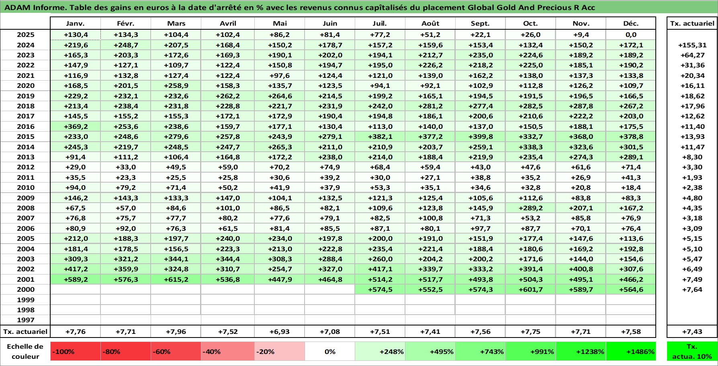Viewport: 718px width, 366px height.
Task: Click the +7,96 Mars actuarial rate
Action: pyautogui.click(x=176, y=331)
